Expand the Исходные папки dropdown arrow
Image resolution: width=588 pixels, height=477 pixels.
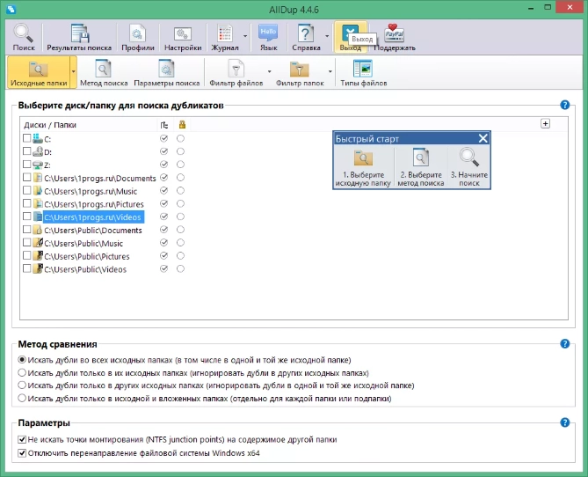pos(73,74)
